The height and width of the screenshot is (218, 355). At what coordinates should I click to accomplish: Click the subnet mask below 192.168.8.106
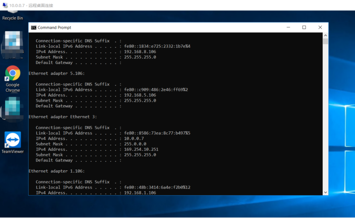pos(140,57)
